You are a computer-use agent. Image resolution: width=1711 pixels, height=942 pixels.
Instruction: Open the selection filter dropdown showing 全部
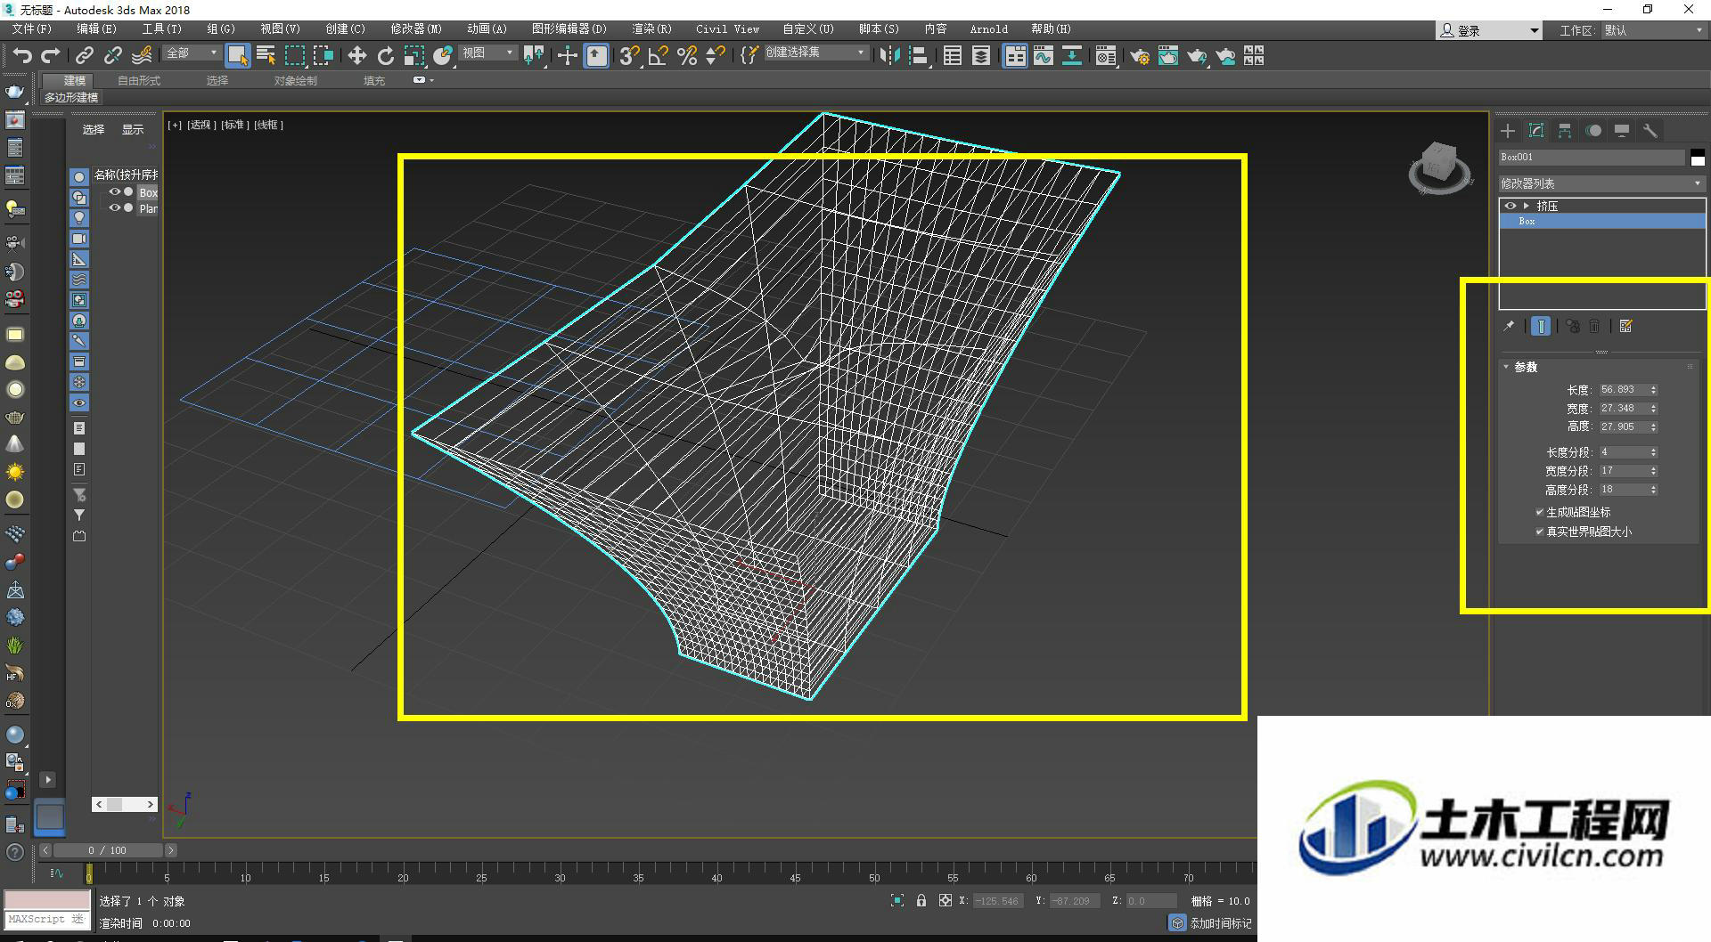click(x=192, y=53)
